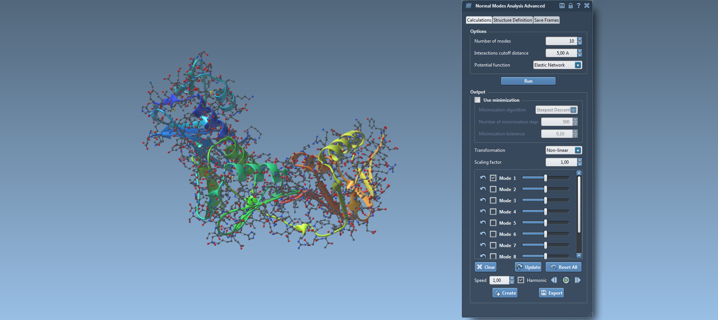Enable the Use minimization checkbox

pyautogui.click(x=477, y=100)
